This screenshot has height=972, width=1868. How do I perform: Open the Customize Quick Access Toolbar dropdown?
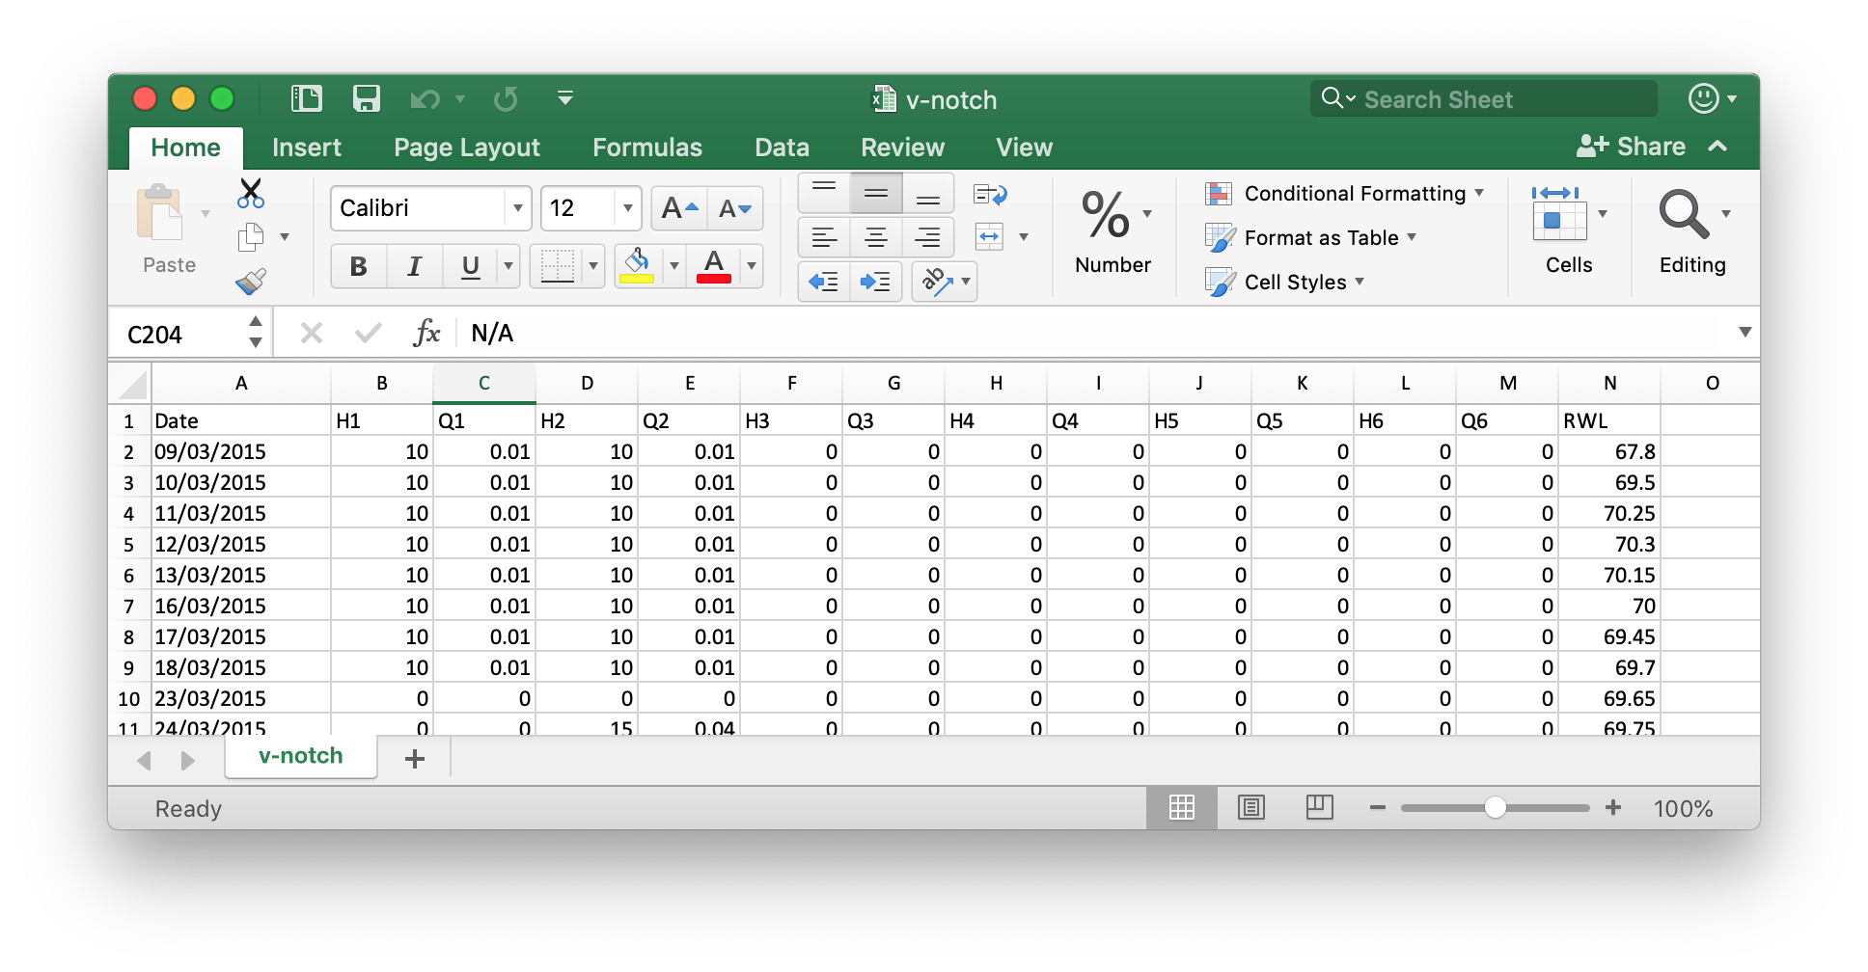(x=565, y=98)
